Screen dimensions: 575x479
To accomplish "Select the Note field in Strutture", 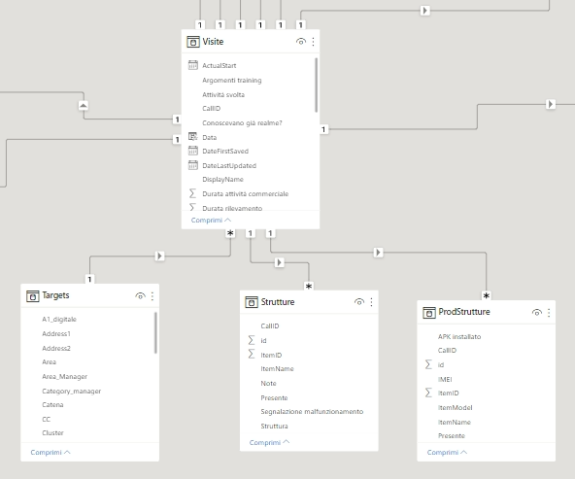I will click(x=268, y=383).
